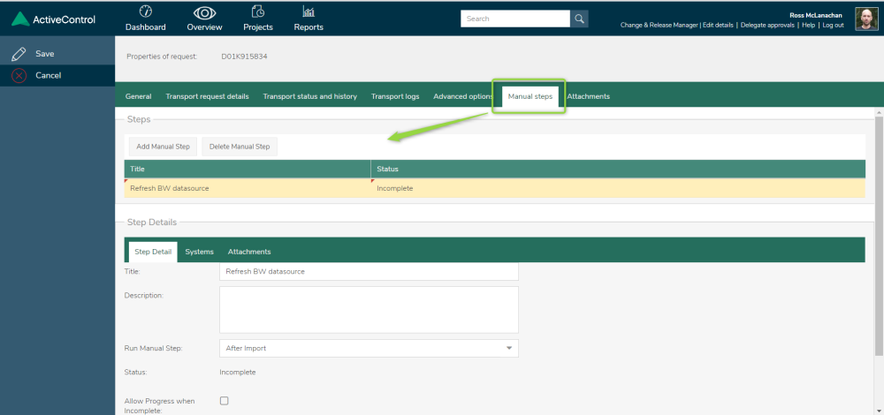Switch to the Transport logs tab
This screenshot has width=884, height=415.
pyautogui.click(x=395, y=96)
